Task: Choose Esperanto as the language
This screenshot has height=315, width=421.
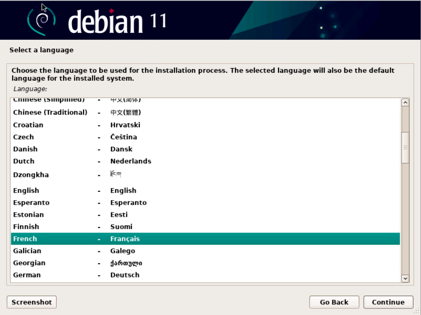Action: point(31,202)
